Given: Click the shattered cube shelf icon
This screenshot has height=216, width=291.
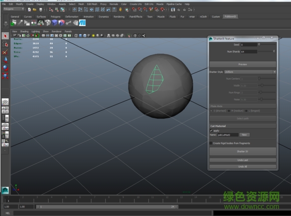Looking at the screenshot, I should [48, 23].
